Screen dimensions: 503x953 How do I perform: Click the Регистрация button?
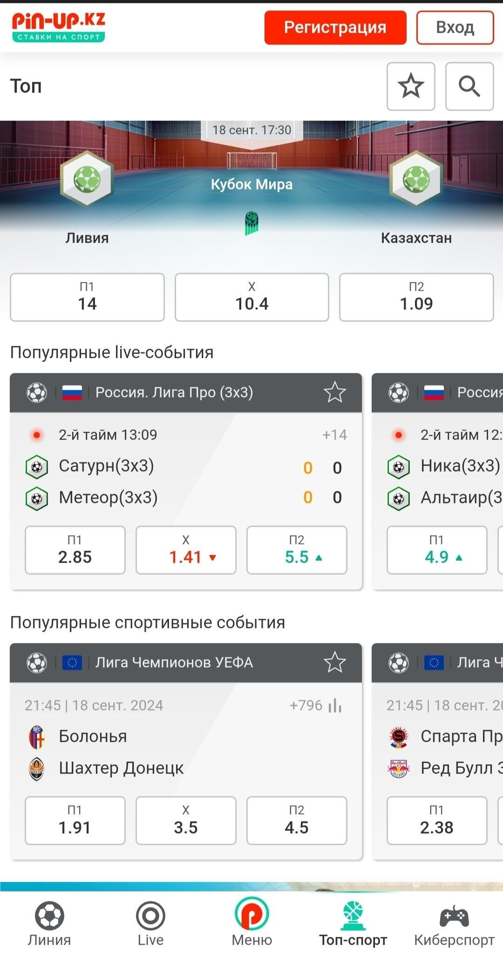tap(335, 28)
